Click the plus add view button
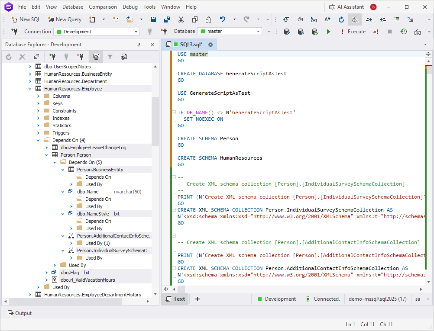The image size is (434, 331). pyautogui.click(x=198, y=299)
